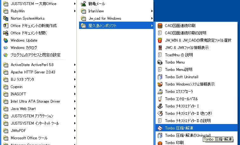240x145 pixels.
Task: Click the JW_WIN & JW_CADの環境設定ファイル選択 icon
Action: (160, 40)
